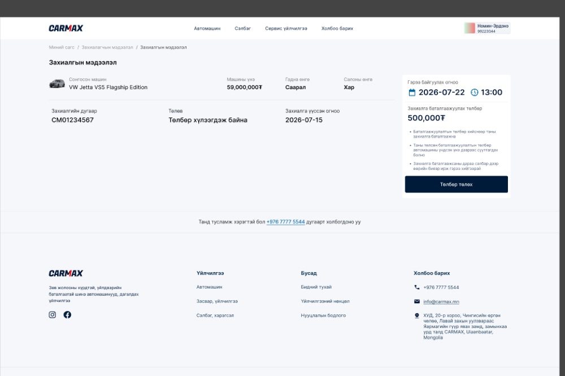Click the CARMAX logo in header

point(66,28)
